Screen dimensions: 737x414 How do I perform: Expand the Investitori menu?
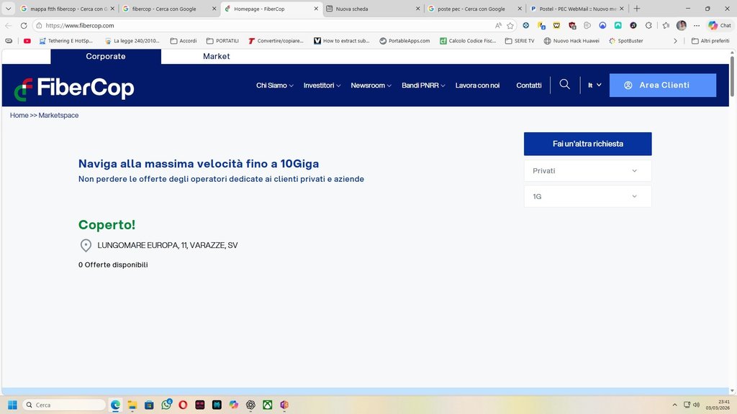(322, 85)
